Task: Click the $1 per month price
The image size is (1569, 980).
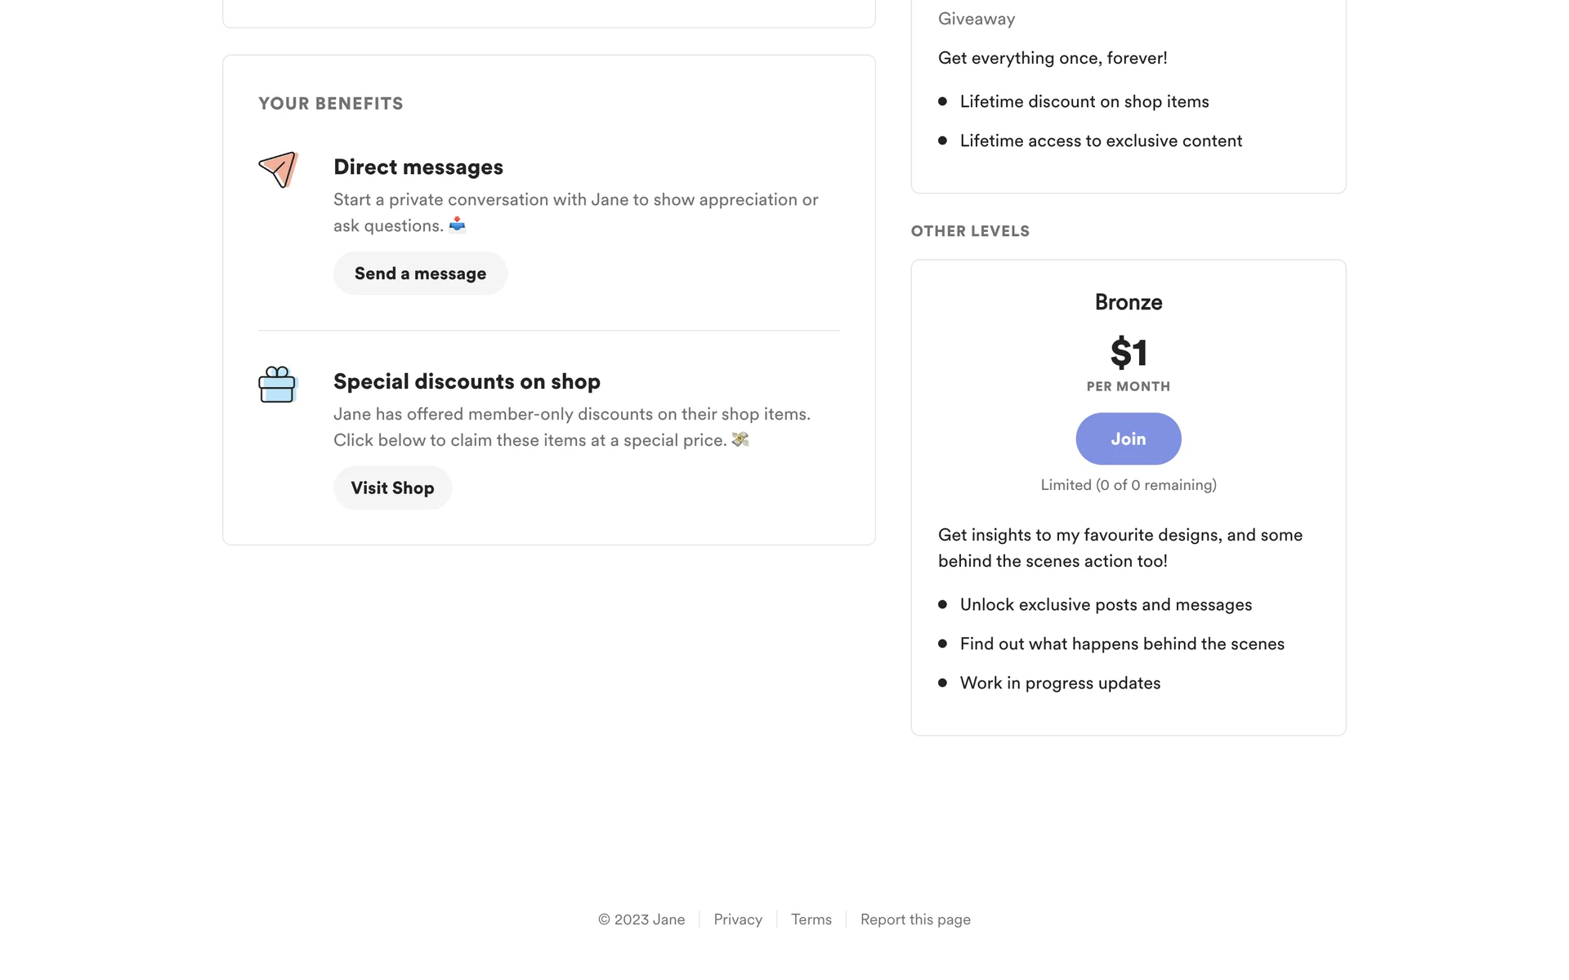Action: 1128,354
